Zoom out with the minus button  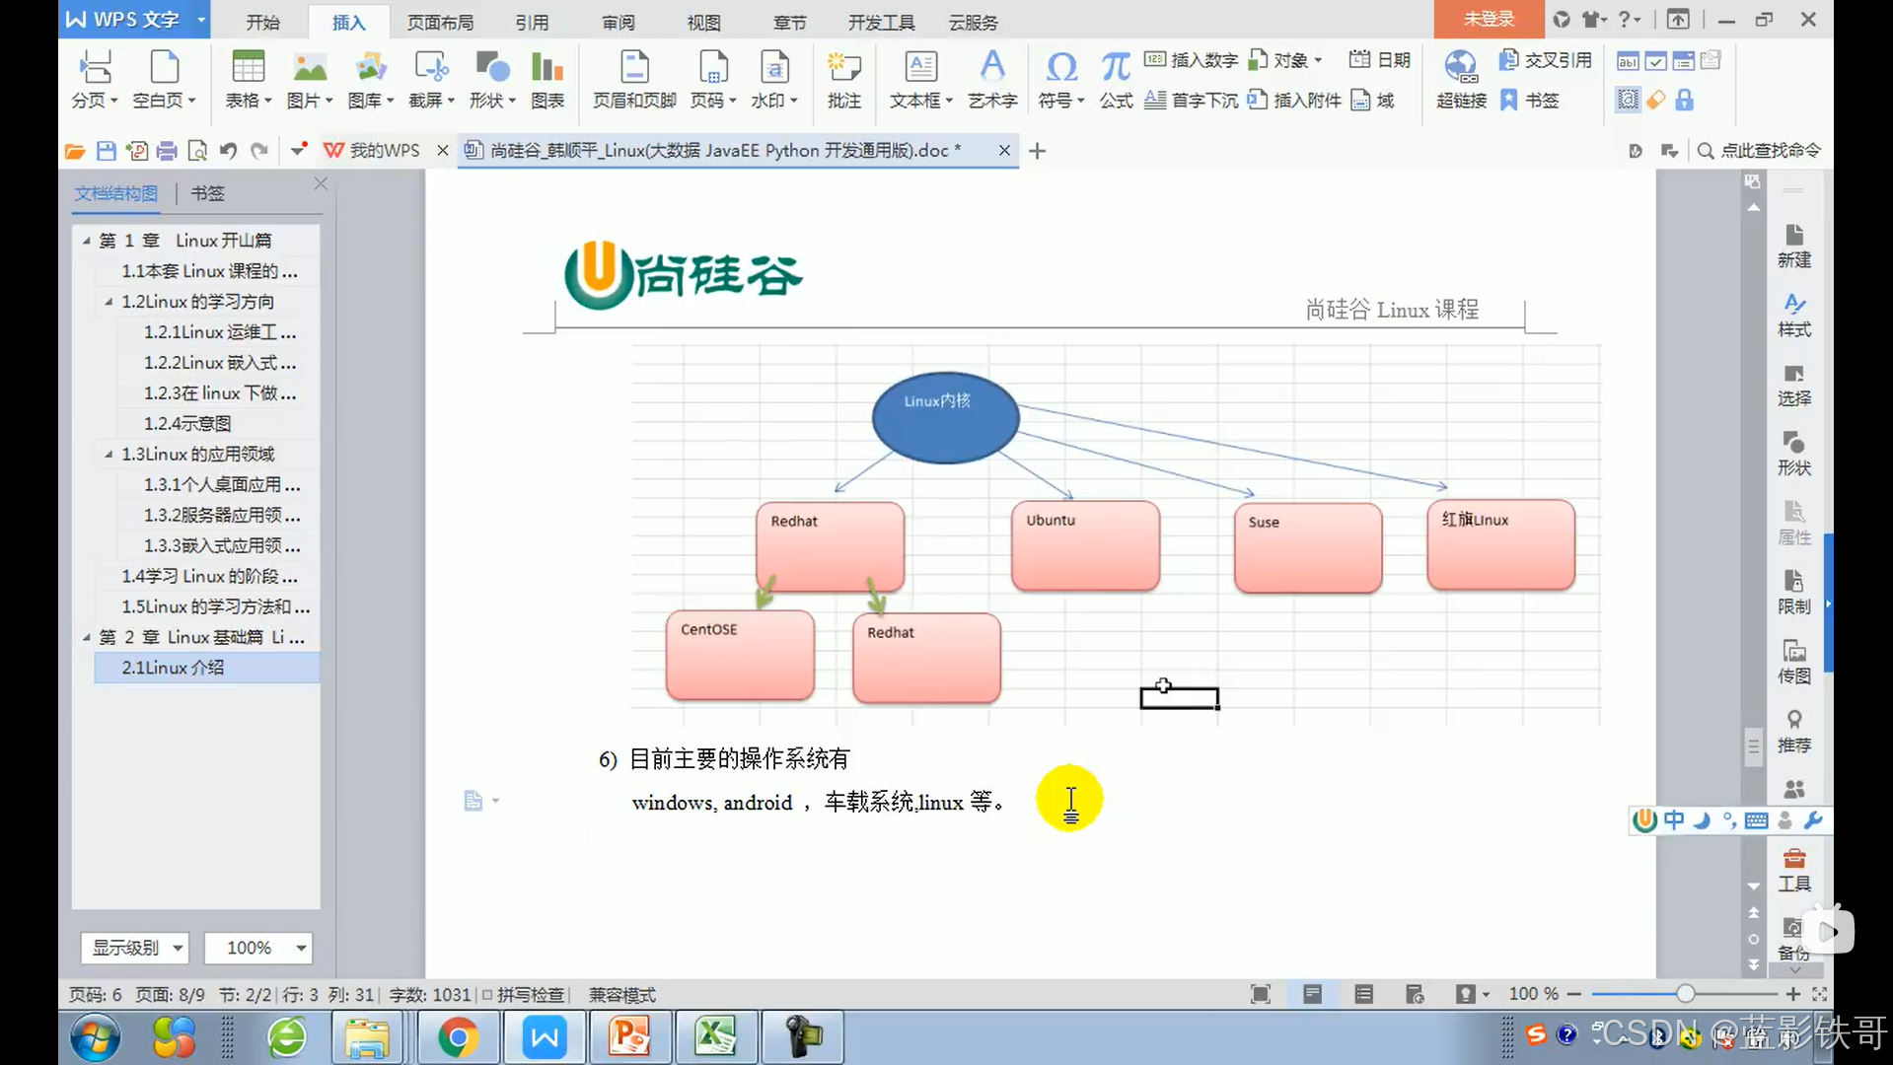click(1573, 994)
